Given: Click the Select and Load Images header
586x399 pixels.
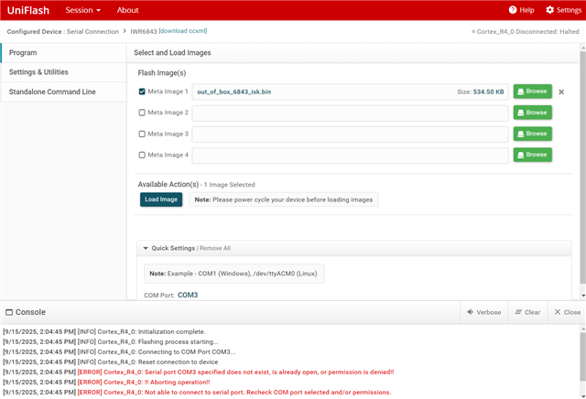Looking at the screenshot, I should point(172,53).
